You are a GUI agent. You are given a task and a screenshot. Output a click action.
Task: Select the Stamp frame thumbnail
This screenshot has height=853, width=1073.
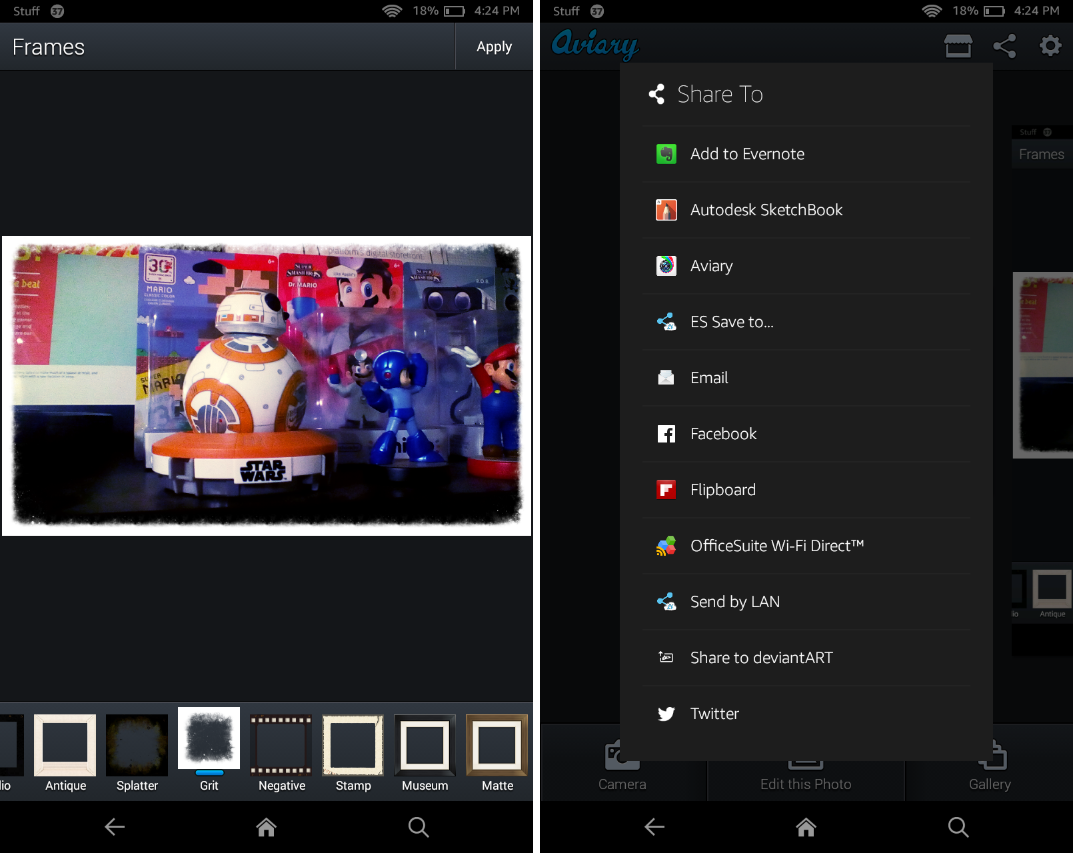coord(353,745)
